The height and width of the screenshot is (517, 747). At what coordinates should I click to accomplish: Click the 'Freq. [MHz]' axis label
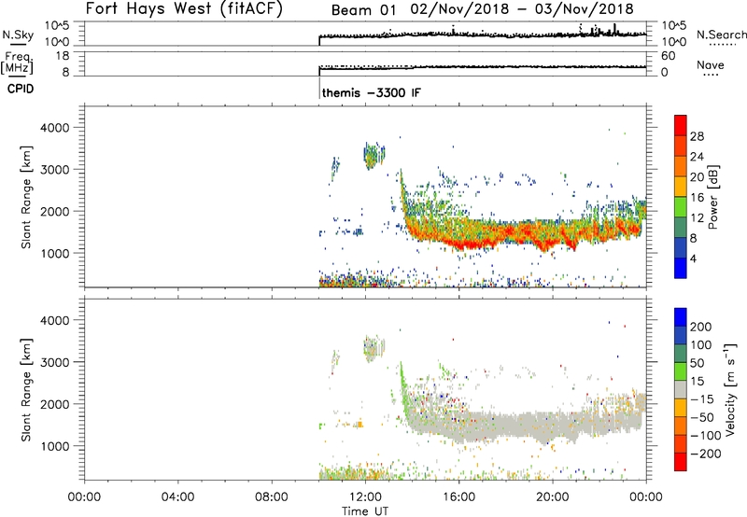pos(18,63)
